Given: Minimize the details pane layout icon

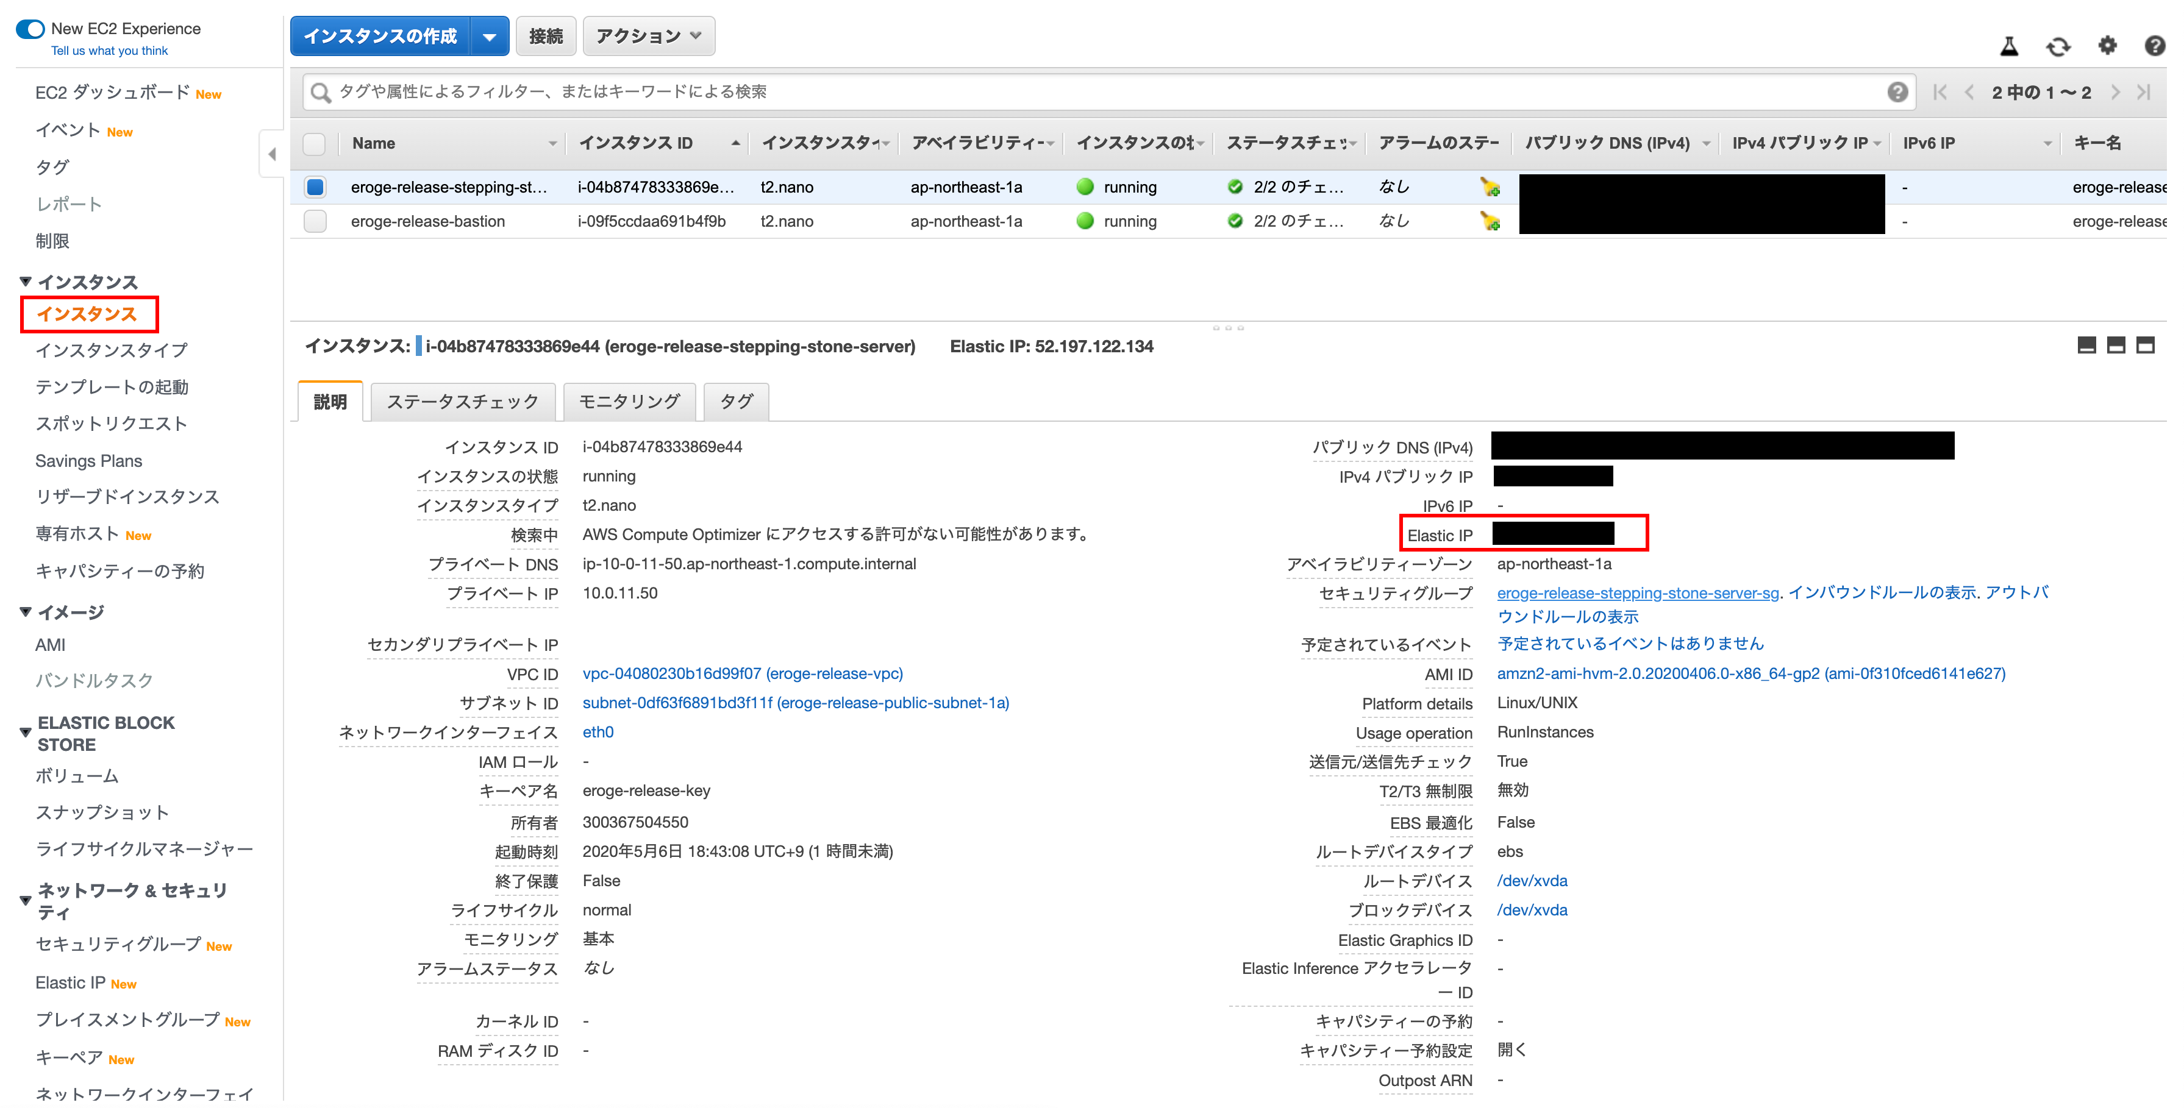Looking at the screenshot, I should click(x=2086, y=345).
